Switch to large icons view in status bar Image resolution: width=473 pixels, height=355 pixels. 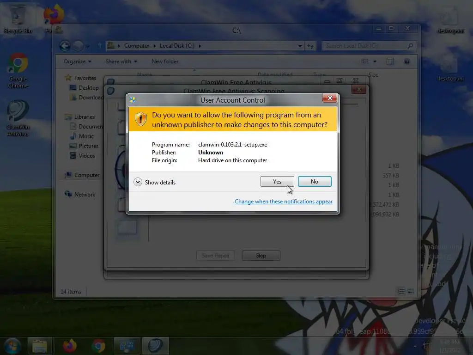click(x=410, y=291)
